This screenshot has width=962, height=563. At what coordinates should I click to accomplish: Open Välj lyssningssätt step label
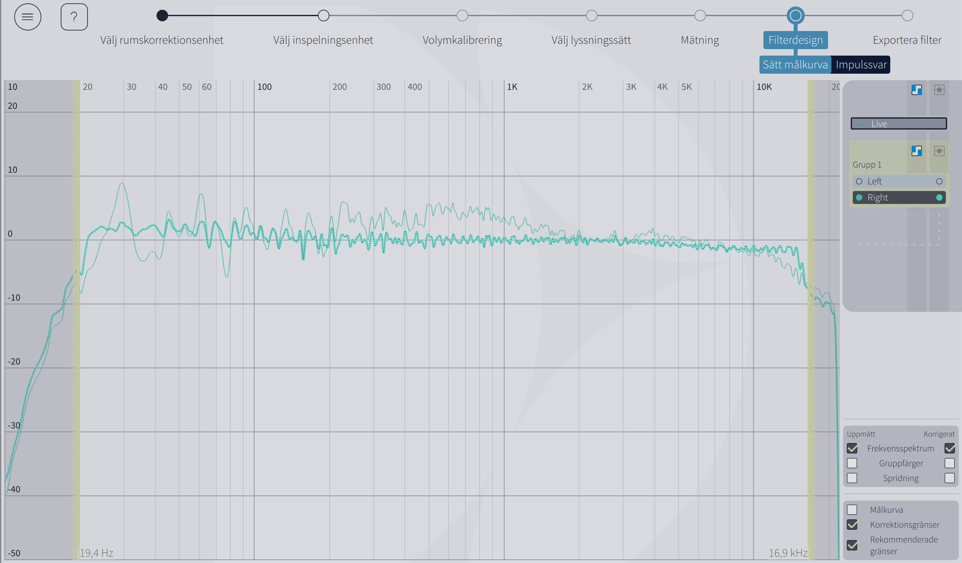click(x=591, y=40)
